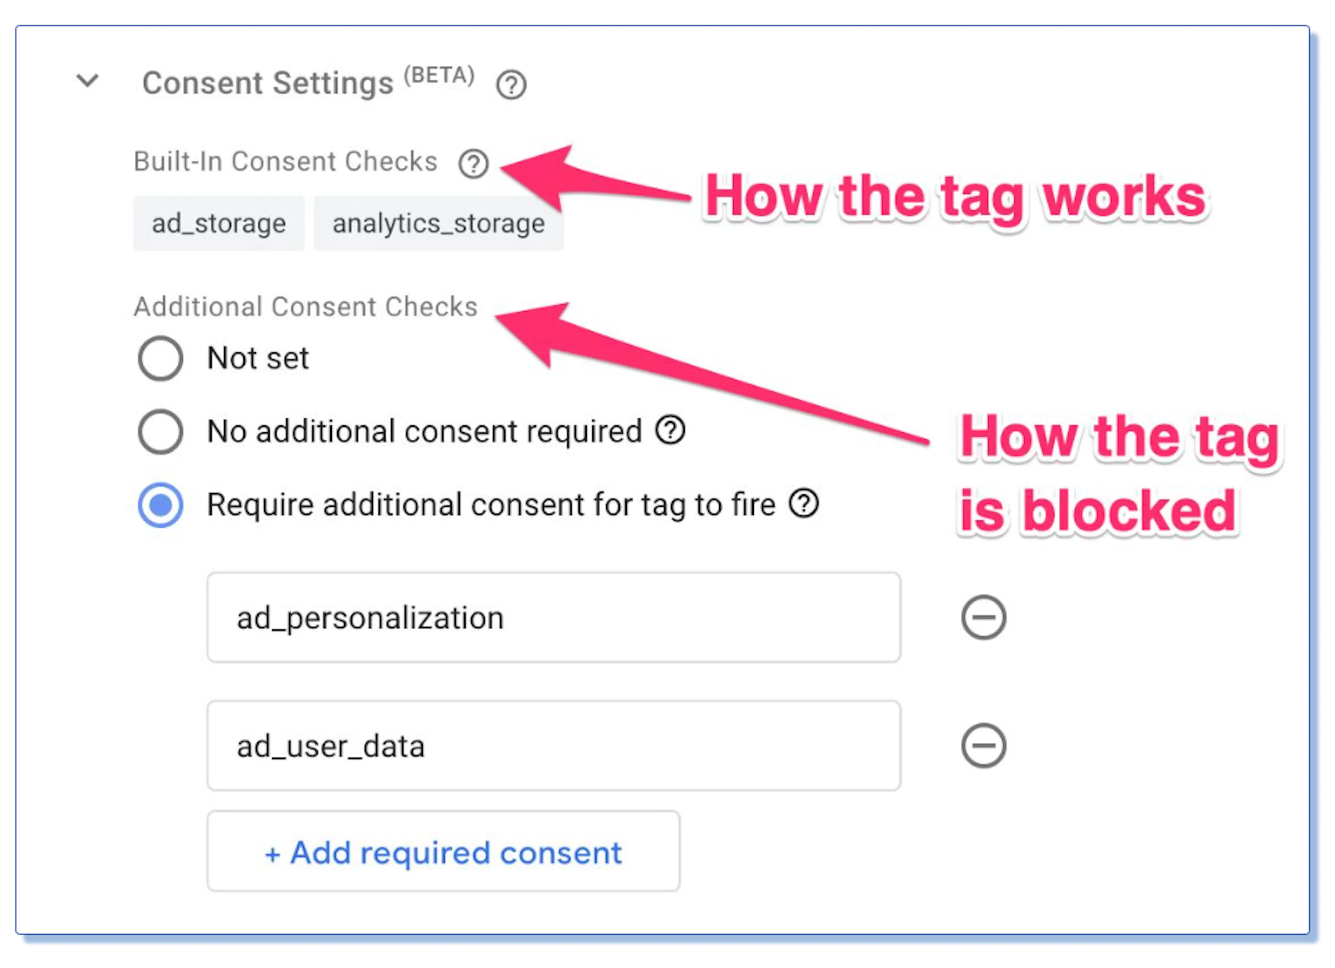Screen dimensions: 1335x968
Task: Click the BETA superscript label
Action: point(439,75)
